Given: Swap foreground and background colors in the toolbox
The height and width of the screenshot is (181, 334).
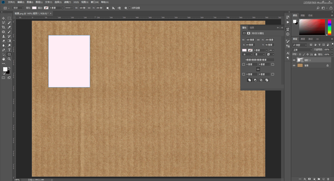Looking at the screenshot, I should click(9, 68).
